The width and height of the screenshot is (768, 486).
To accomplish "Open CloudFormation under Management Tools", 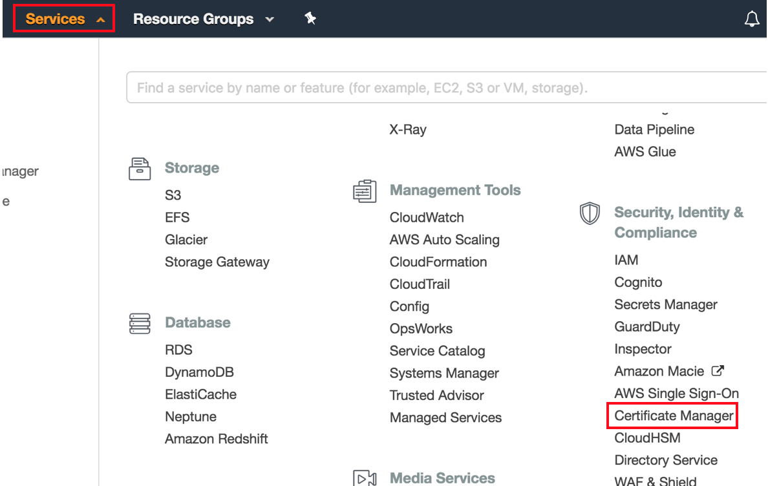I will pos(438,262).
